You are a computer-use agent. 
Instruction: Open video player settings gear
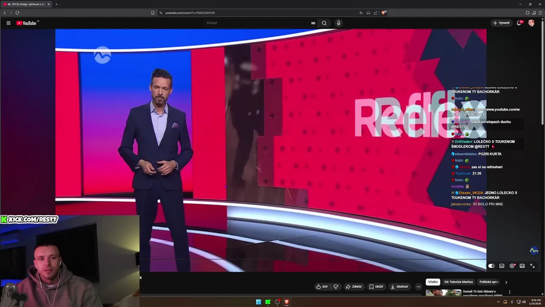pos(512,266)
